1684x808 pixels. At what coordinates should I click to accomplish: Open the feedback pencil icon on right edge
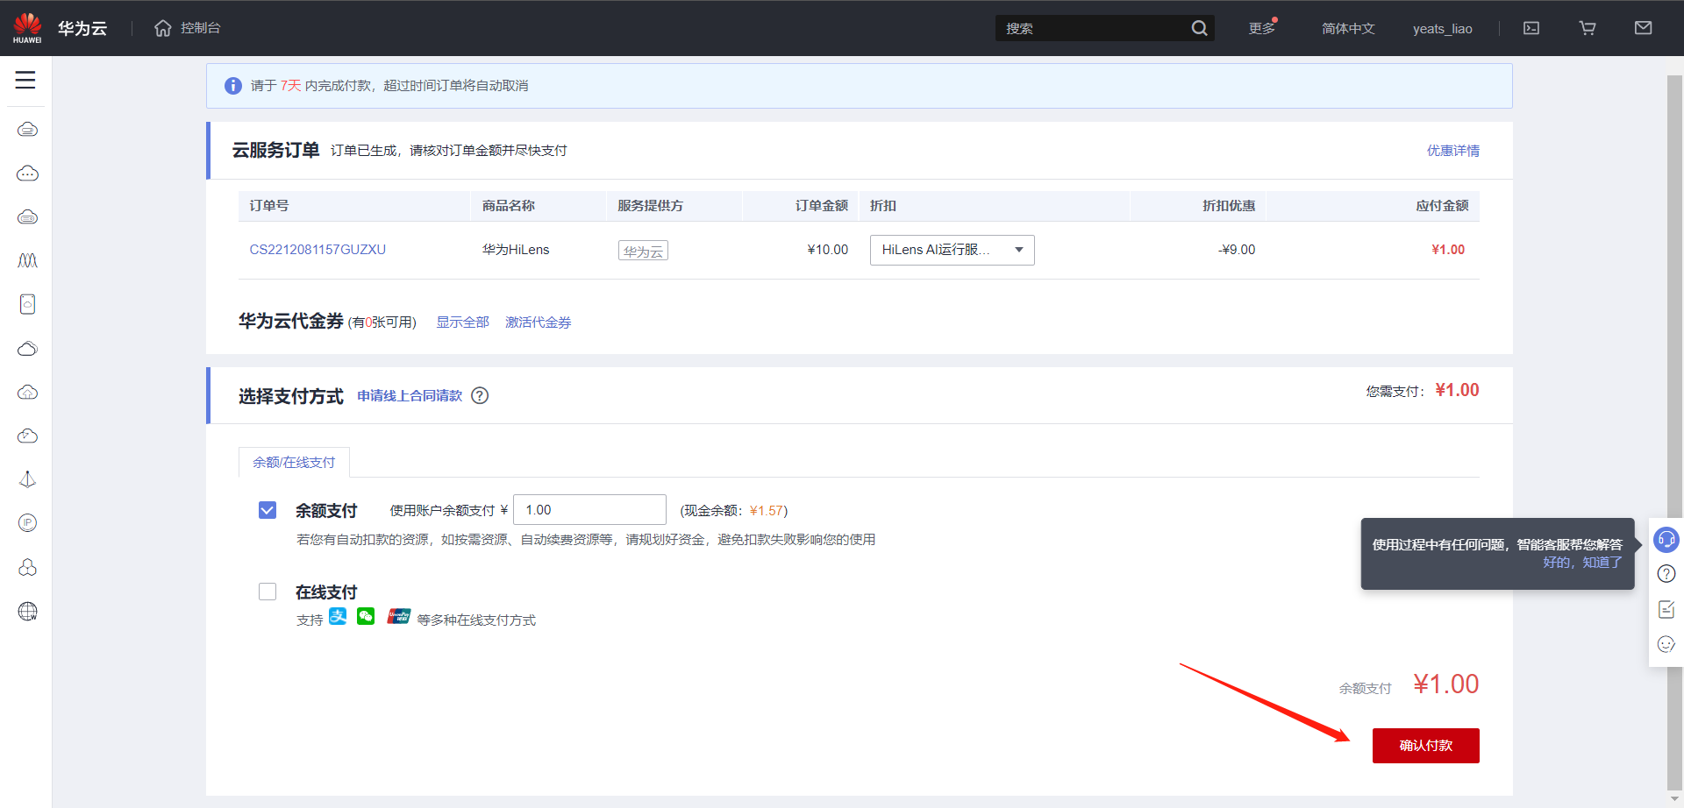click(x=1666, y=609)
